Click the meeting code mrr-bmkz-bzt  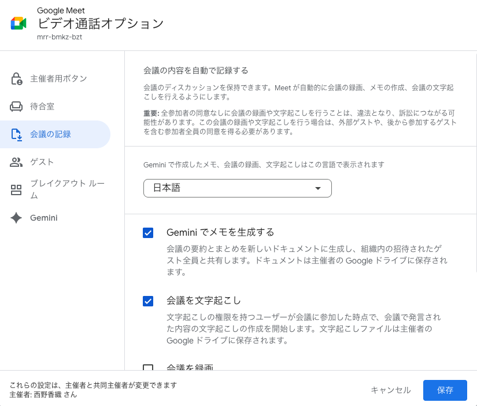click(61, 38)
